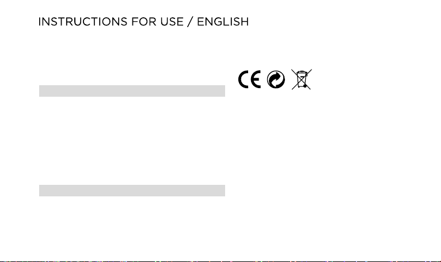Click the slash separator in the heading
Screen dimensions: 441x262
point(191,22)
